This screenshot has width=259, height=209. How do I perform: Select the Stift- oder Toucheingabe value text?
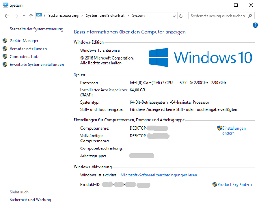click(184, 109)
